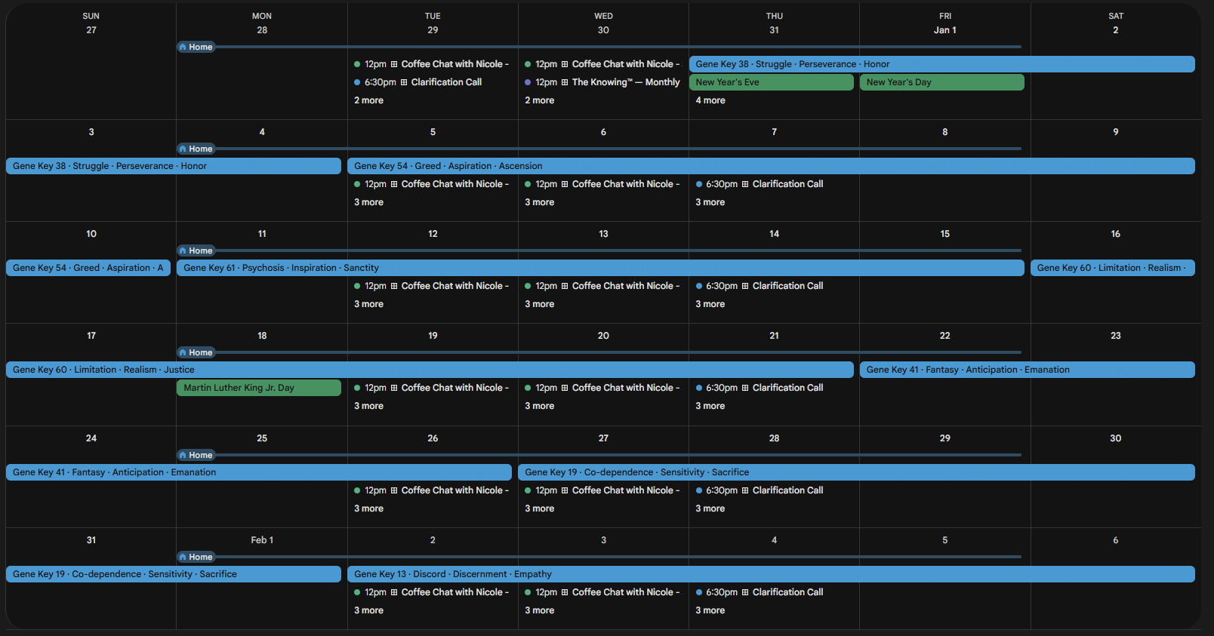Select Sunday 27 date number
This screenshot has width=1214, height=636.
tap(91, 30)
